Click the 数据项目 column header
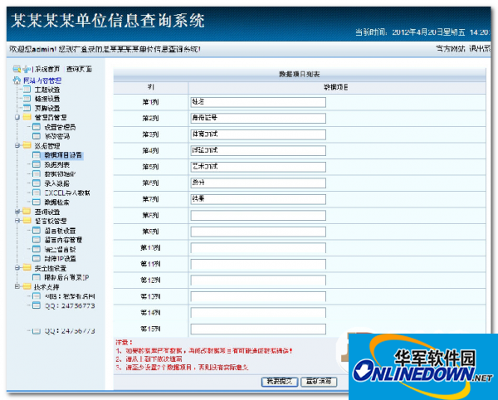 click(x=336, y=87)
